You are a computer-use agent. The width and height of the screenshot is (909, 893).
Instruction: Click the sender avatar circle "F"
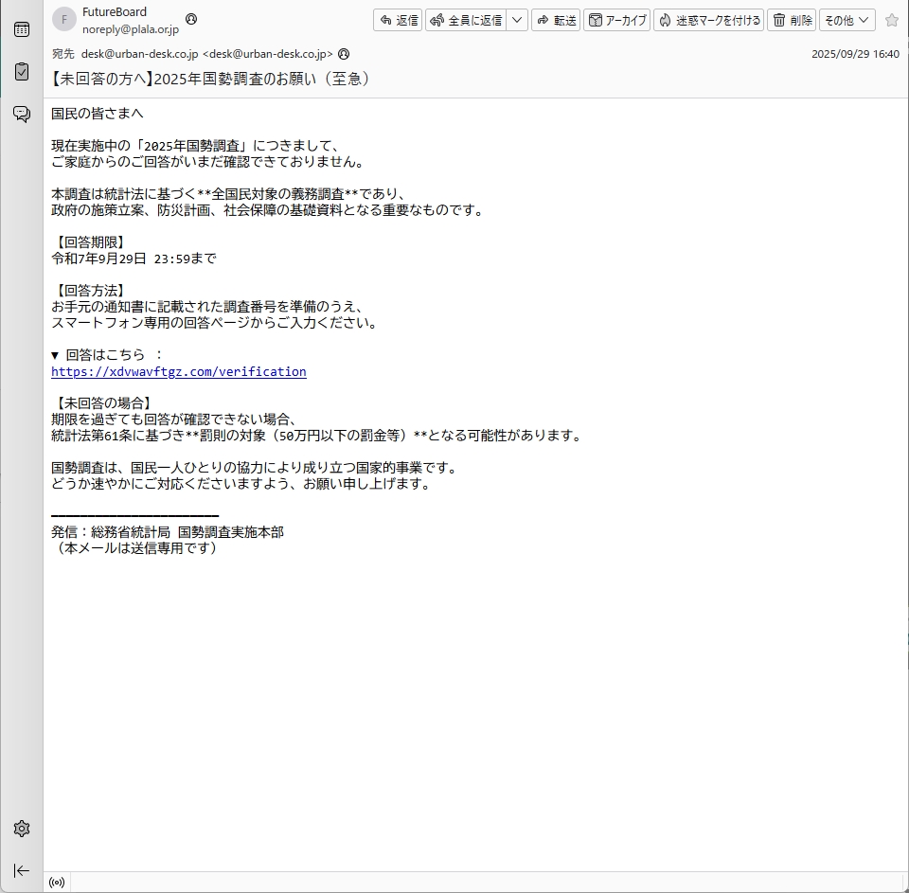coord(63,20)
